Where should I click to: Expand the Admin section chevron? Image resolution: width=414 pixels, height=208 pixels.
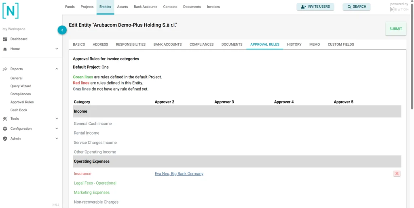(x=57, y=139)
